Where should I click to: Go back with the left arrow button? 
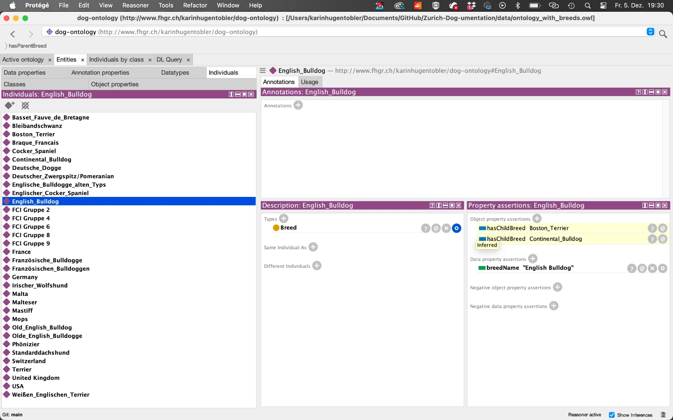[13, 34]
